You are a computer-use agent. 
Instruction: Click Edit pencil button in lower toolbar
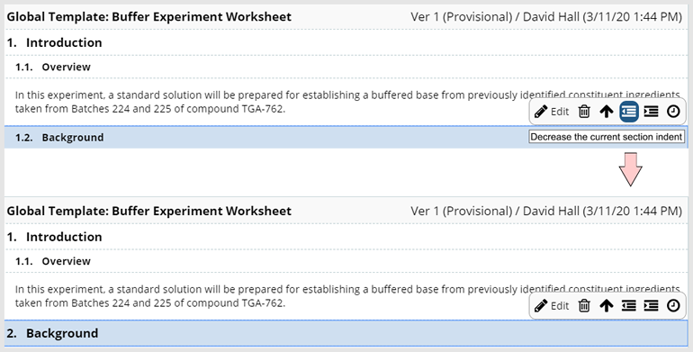551,305
